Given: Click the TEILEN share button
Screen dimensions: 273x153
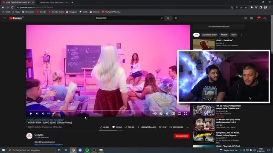Looking at the screenshot, I should click(130, 127).
